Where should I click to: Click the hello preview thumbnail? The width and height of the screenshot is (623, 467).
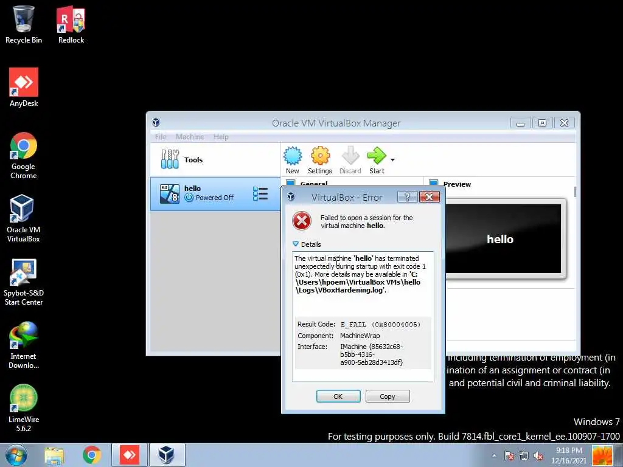tap(503, 238)
